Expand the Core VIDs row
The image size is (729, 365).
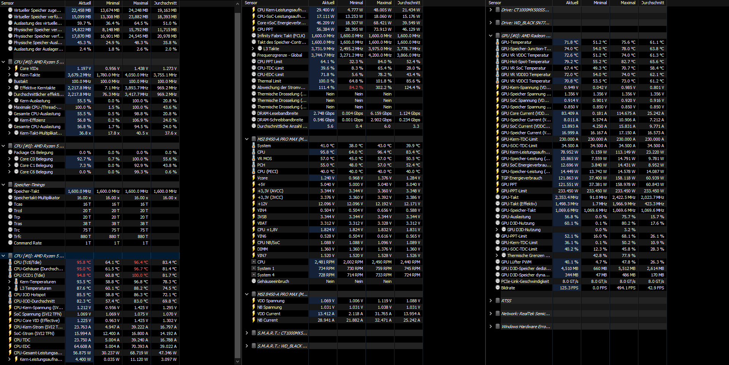10,68
